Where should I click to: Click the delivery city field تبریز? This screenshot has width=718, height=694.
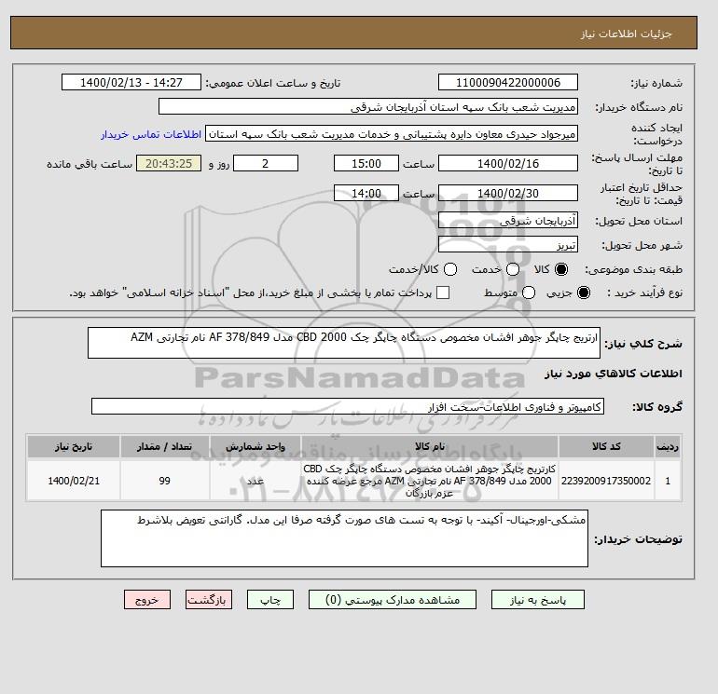pyautogui.click(x=508, y=245)
